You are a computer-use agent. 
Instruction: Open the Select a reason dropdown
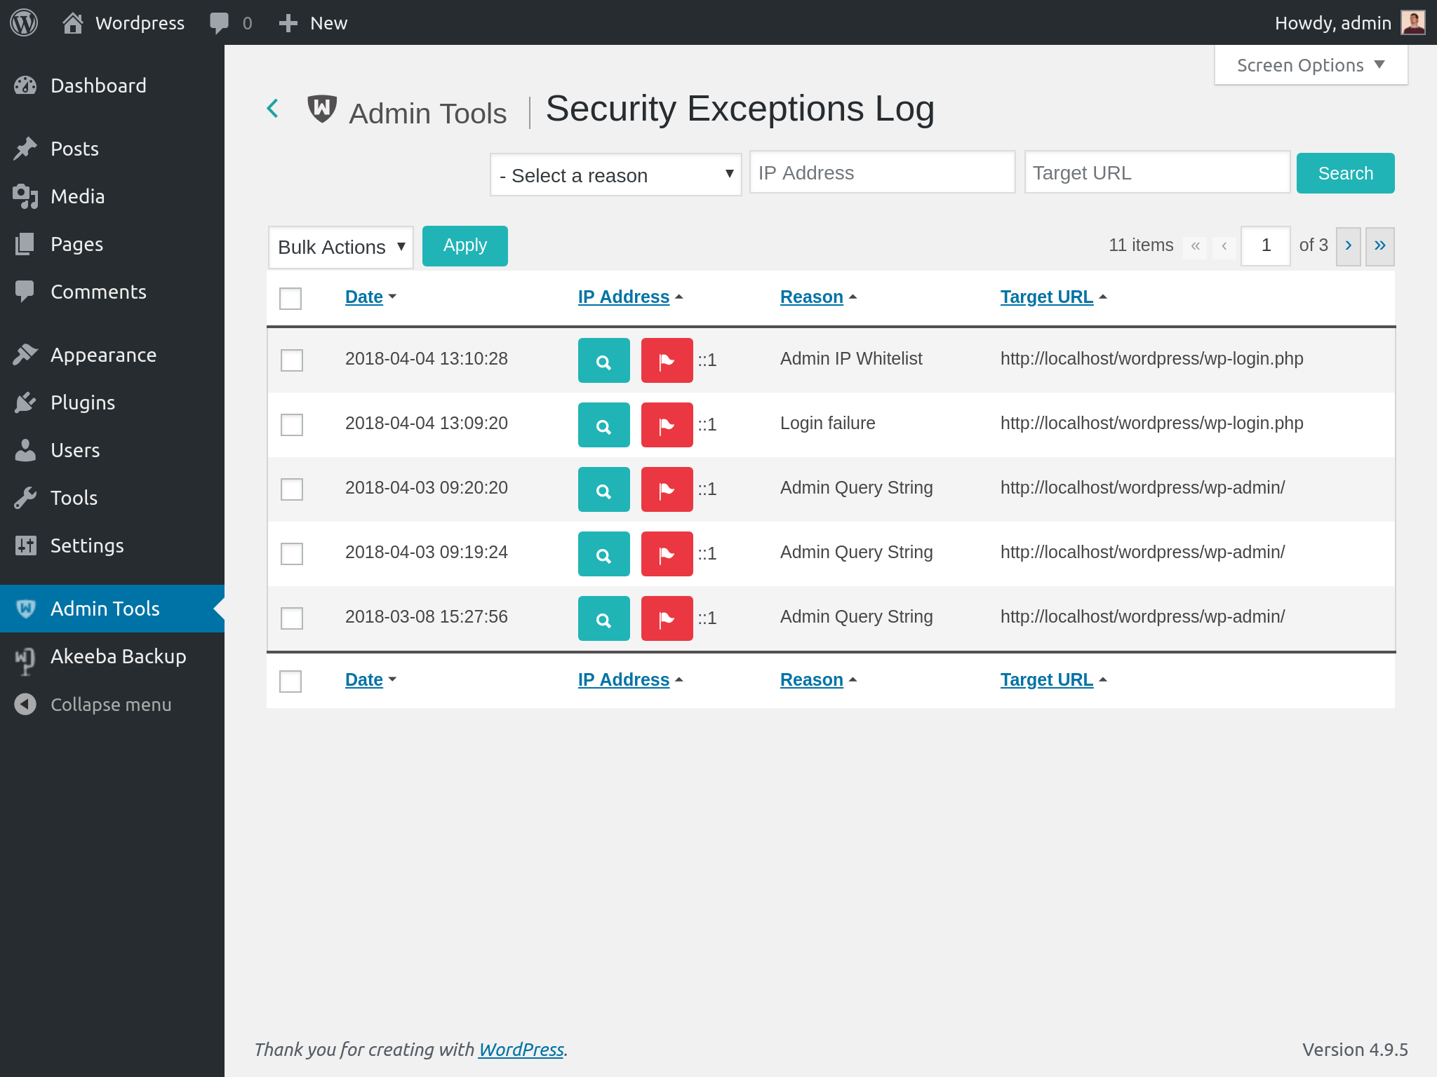coord(615,175)
